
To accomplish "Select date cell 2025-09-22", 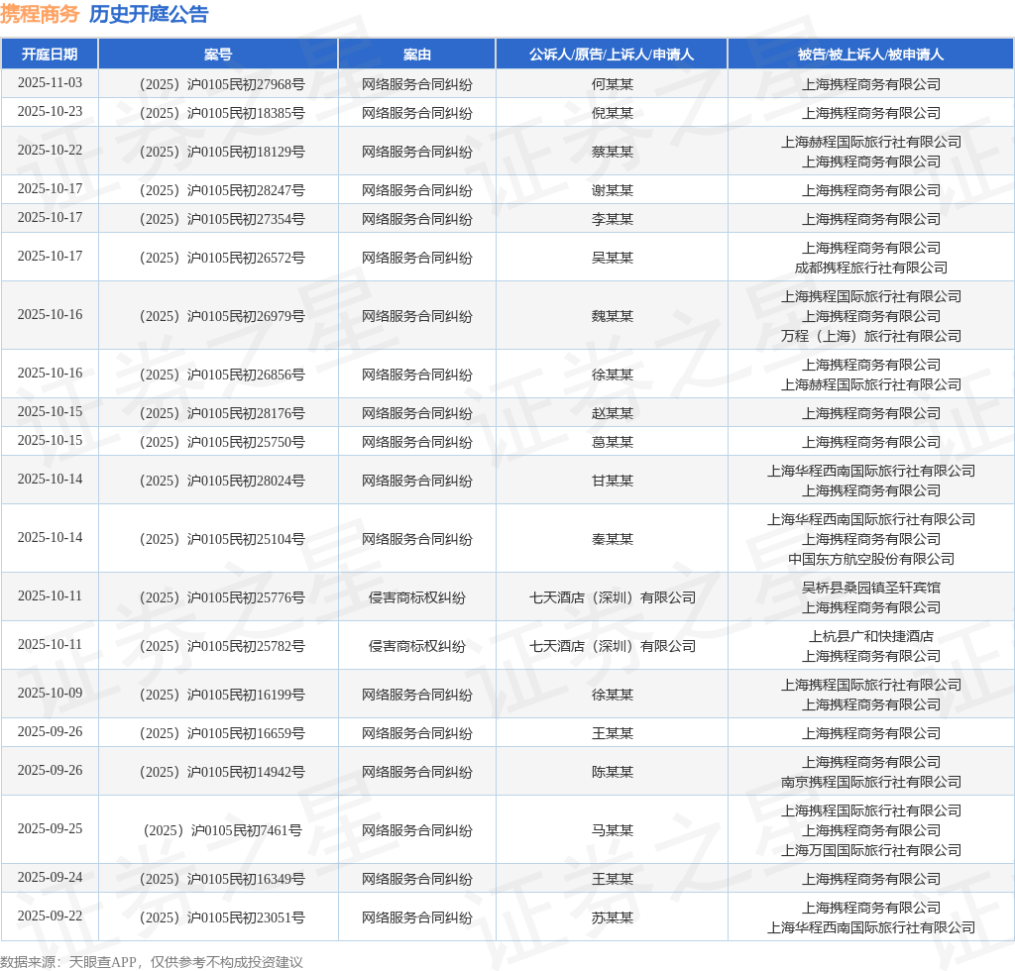I will 50,917.
